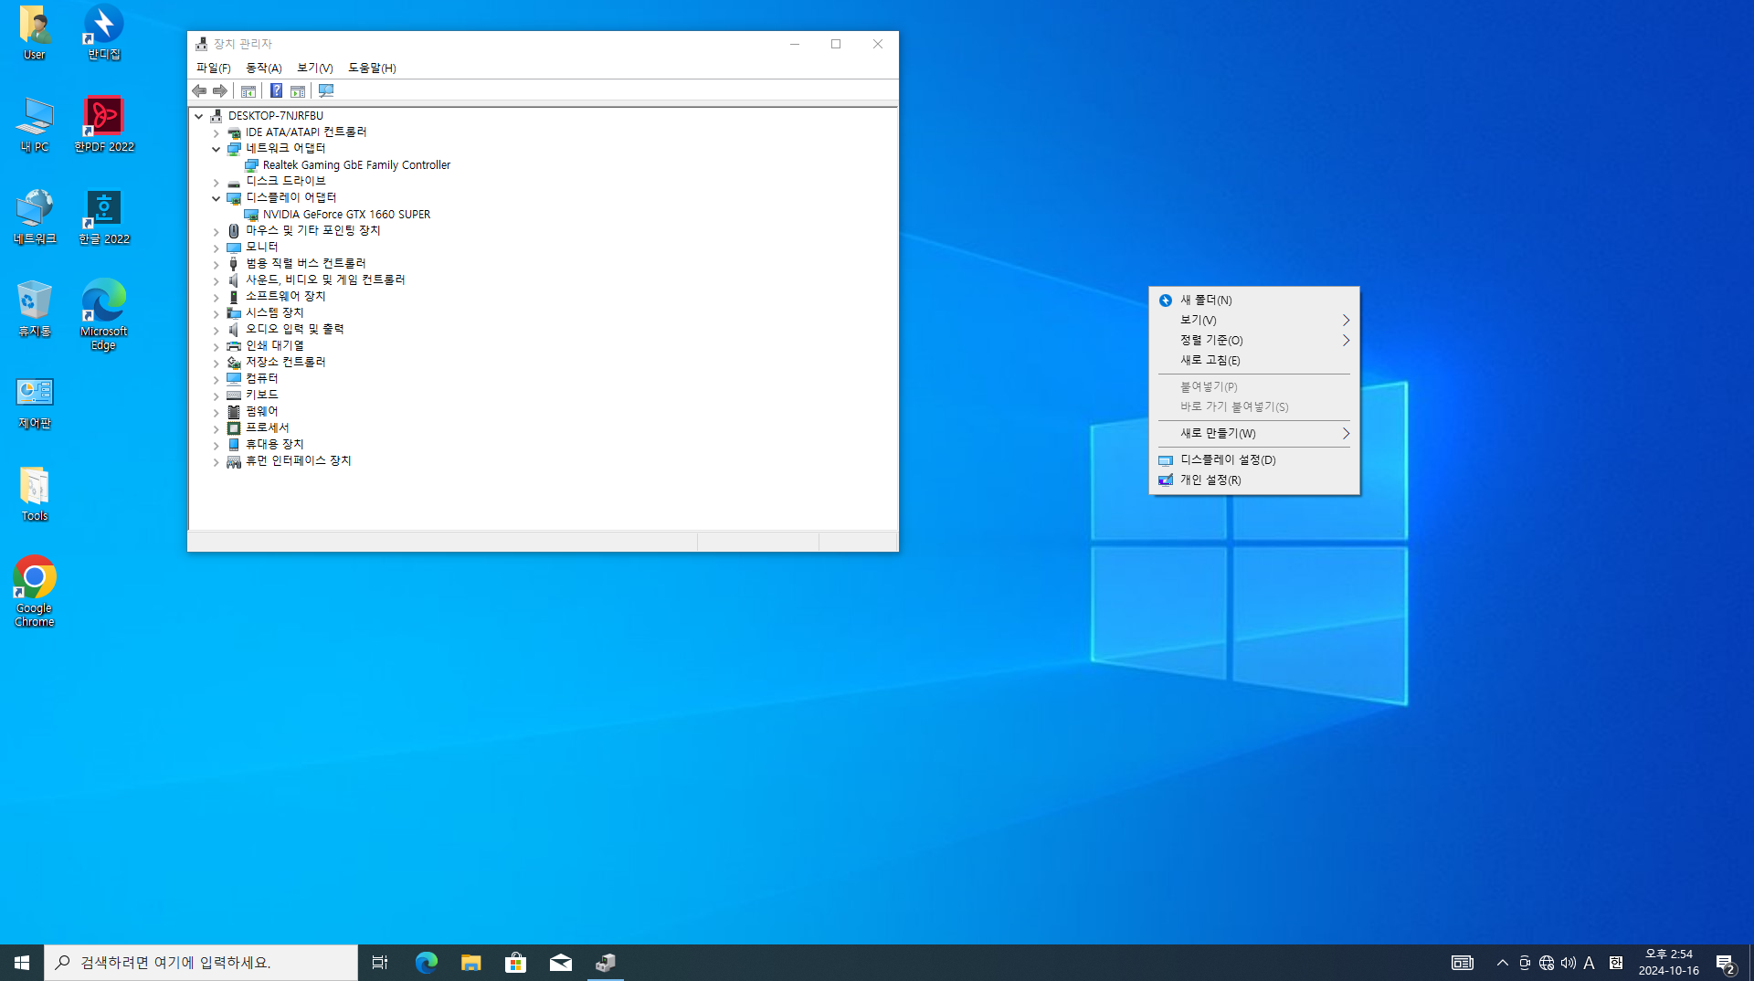Choose 디스플레이 설정(D) in context menu
The image size is (1754, 981).
pos(1254,459)
